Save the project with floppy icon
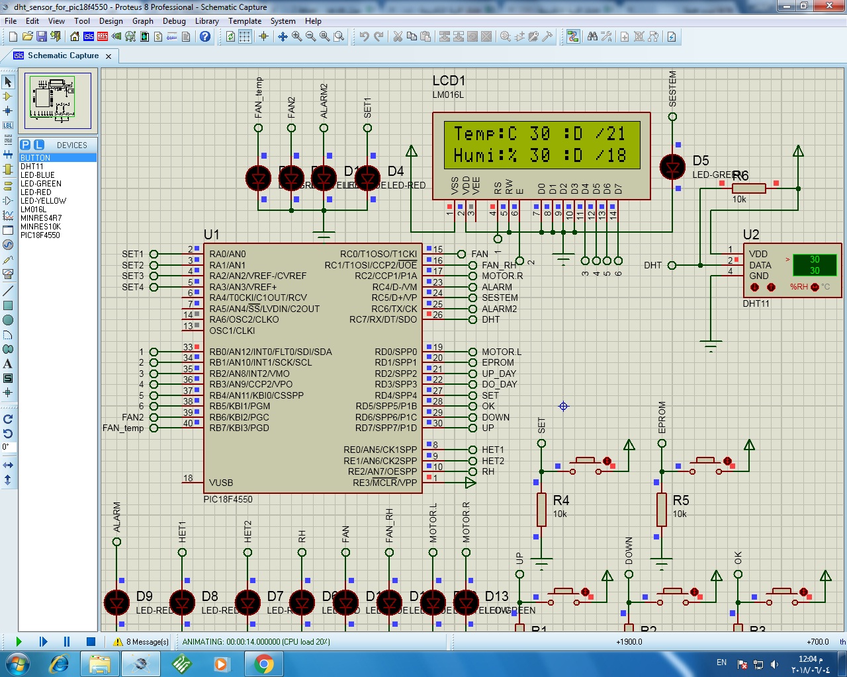This screenshot has height=677, width=847. click(x=41, y=37)
